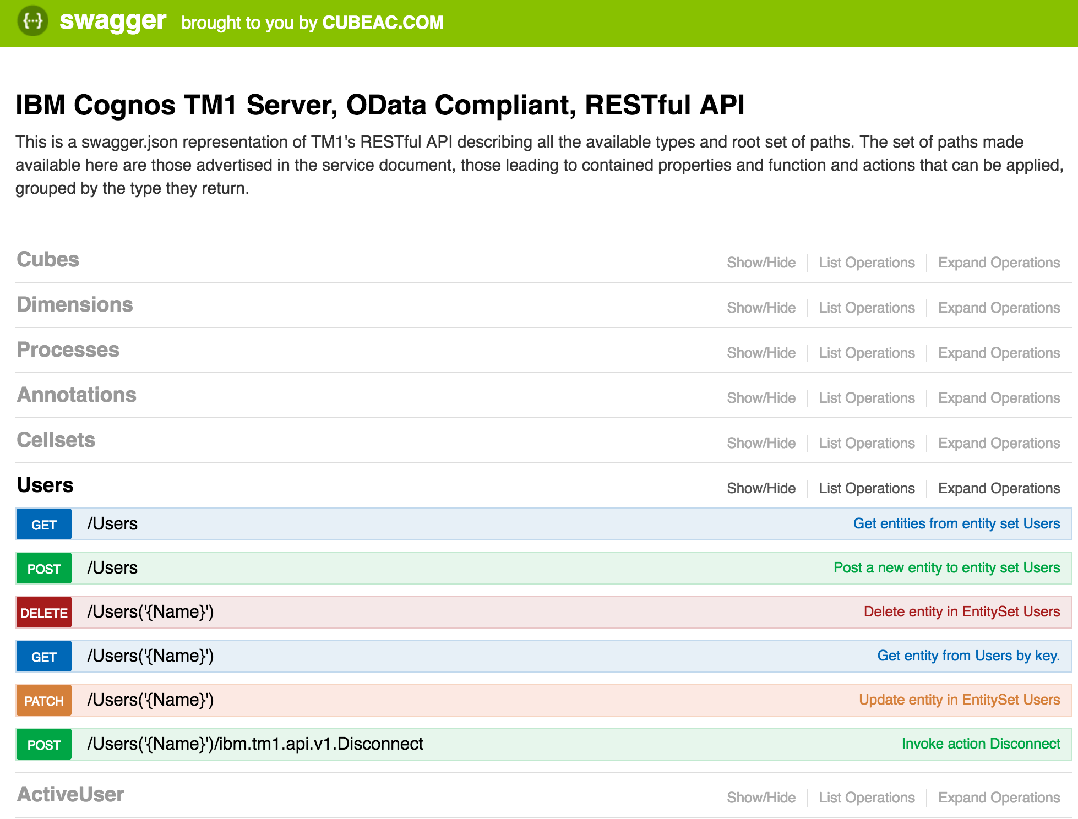
Task: Click Expand Operations for Cubes
Action: coord(999,263)
